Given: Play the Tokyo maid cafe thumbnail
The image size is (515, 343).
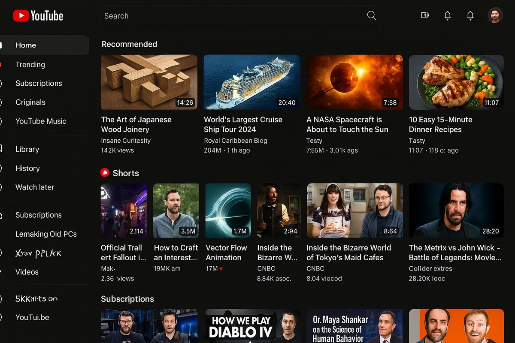Looking at the screenshot, I should (x=354, y=211).
